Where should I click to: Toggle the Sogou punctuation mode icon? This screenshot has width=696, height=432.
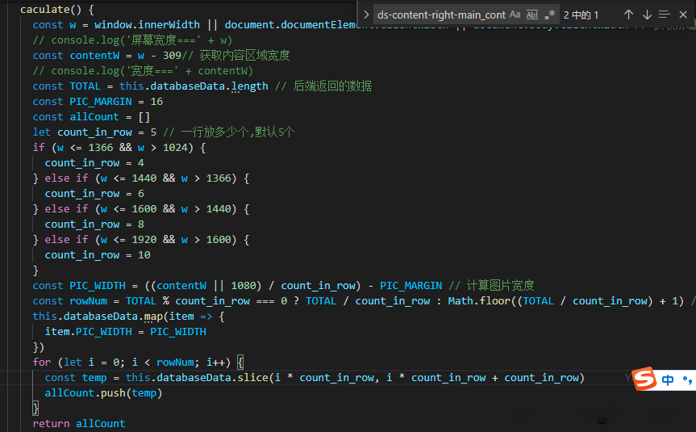tap(688, 380)
